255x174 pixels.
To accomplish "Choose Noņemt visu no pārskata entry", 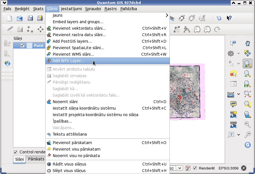I will [x=108, y=155].
